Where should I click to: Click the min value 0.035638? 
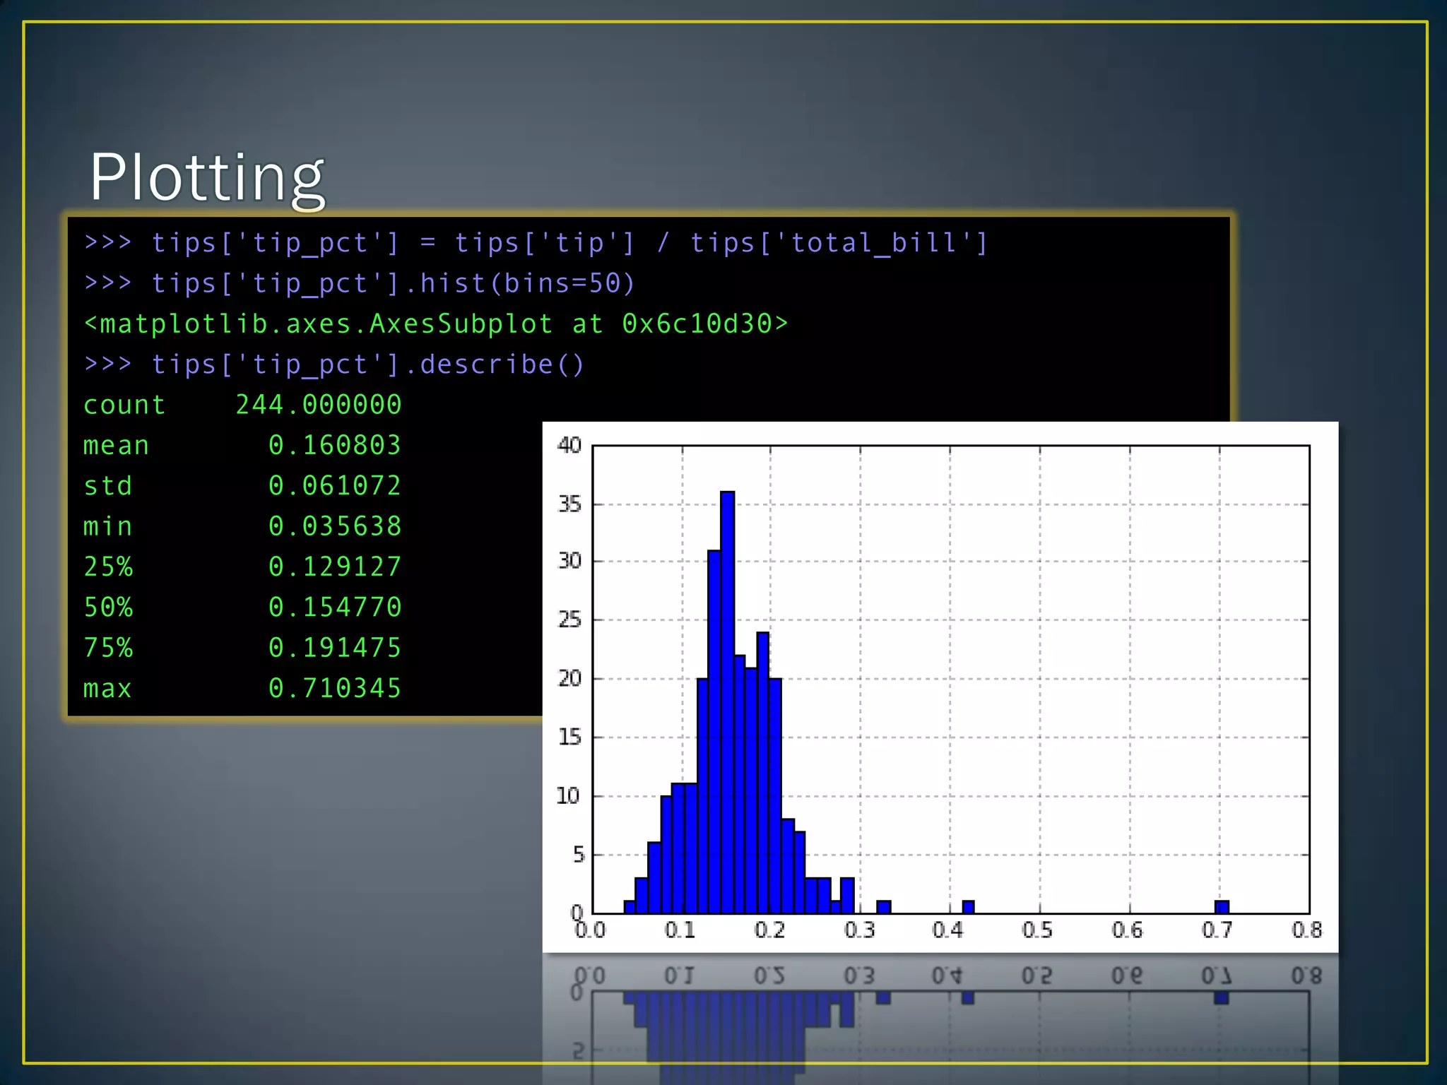(x=335, y=526)
